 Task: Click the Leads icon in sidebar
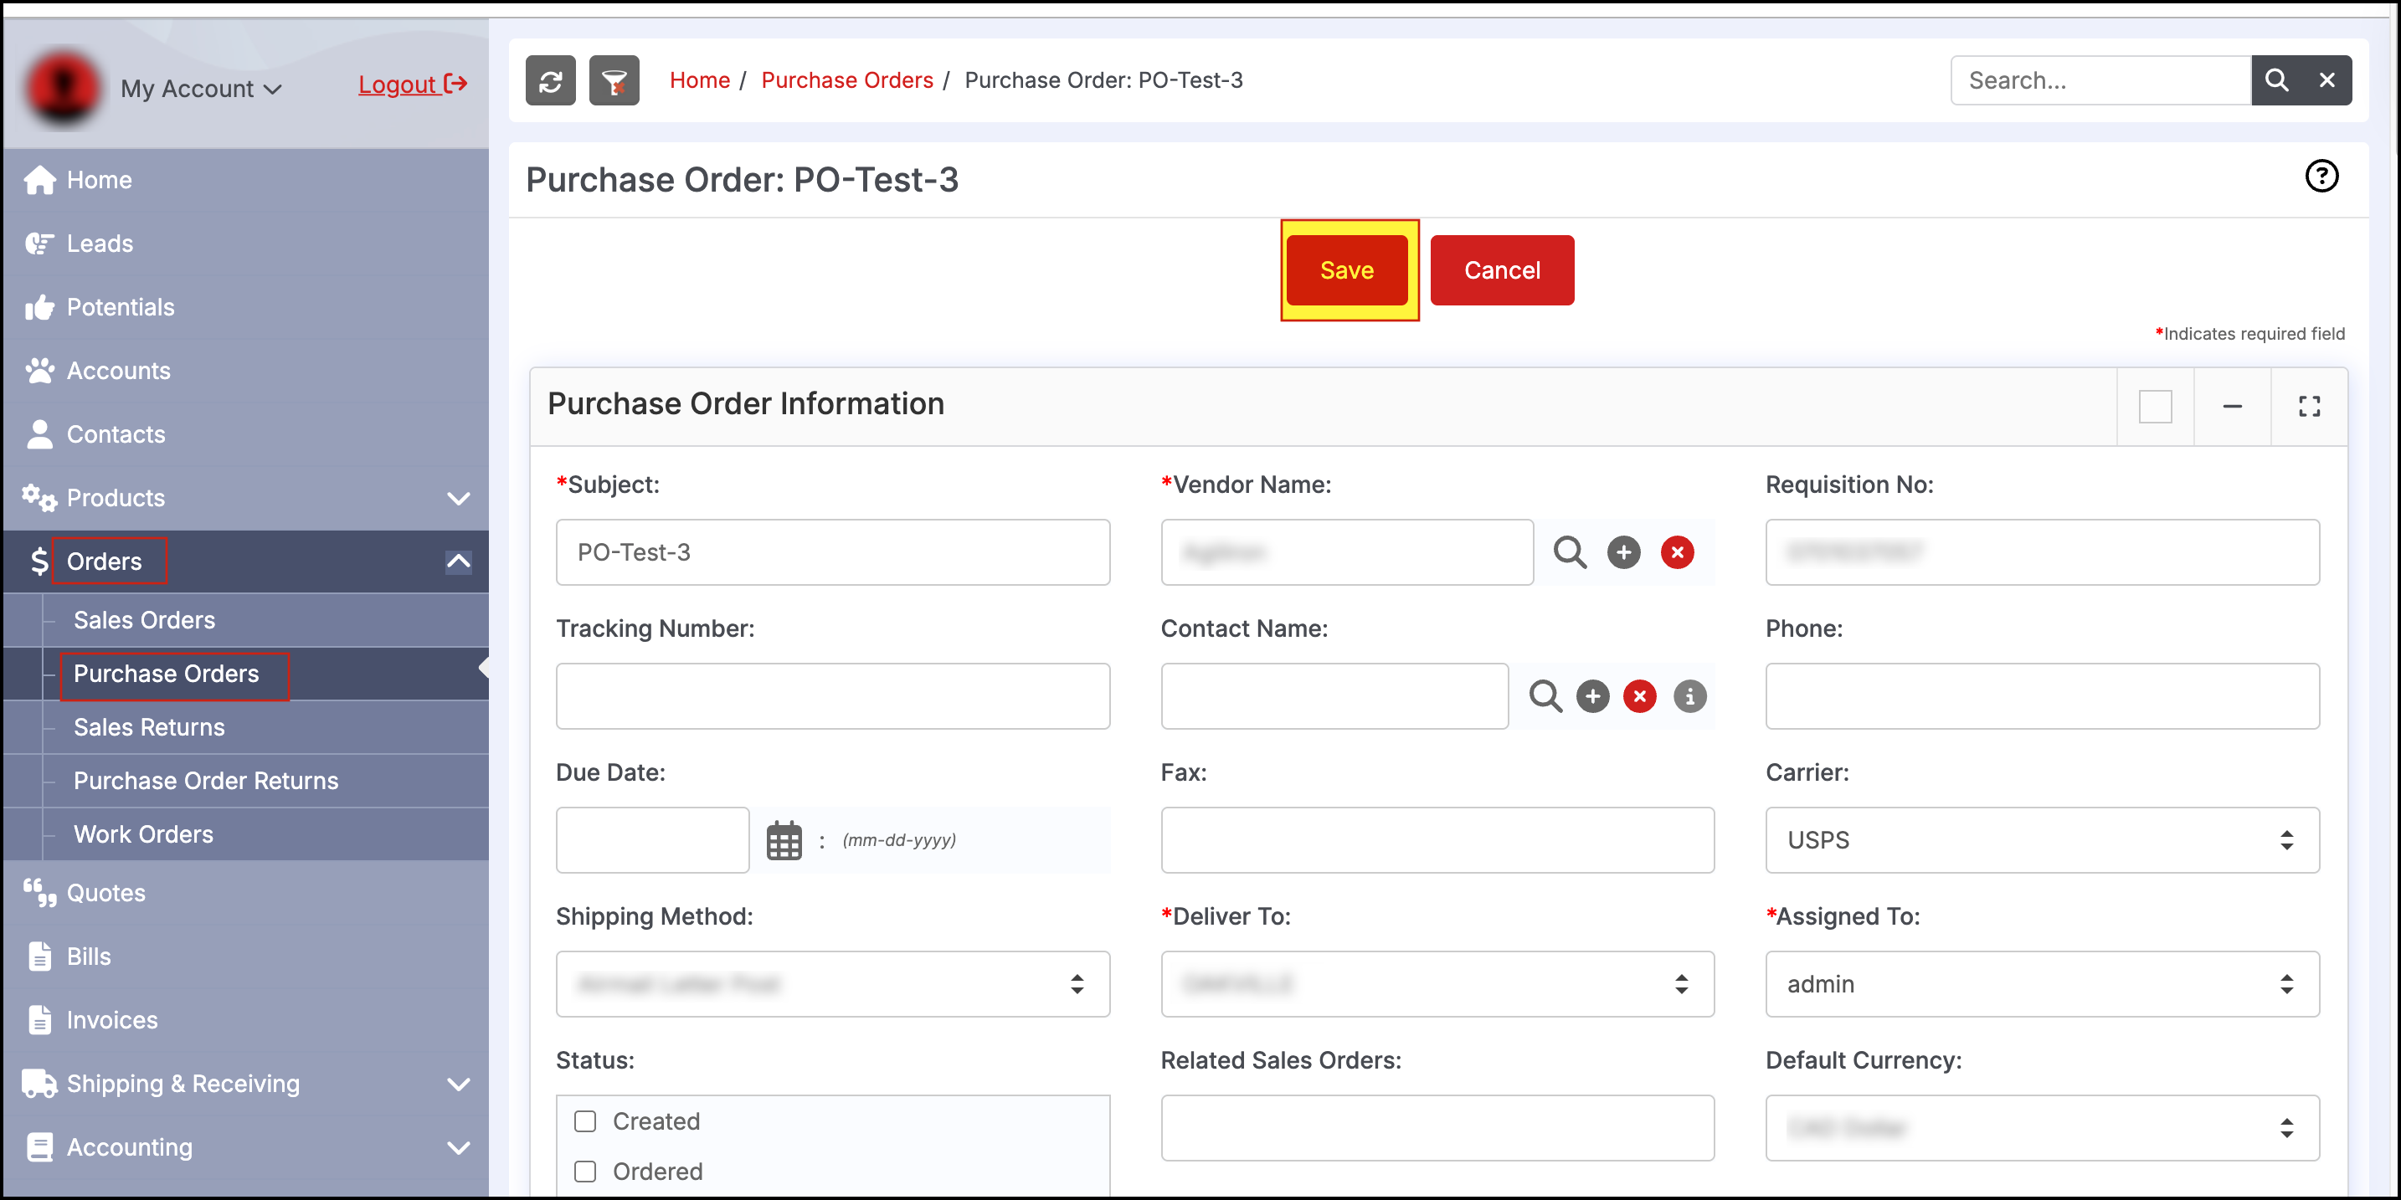(x=40, y=244)
